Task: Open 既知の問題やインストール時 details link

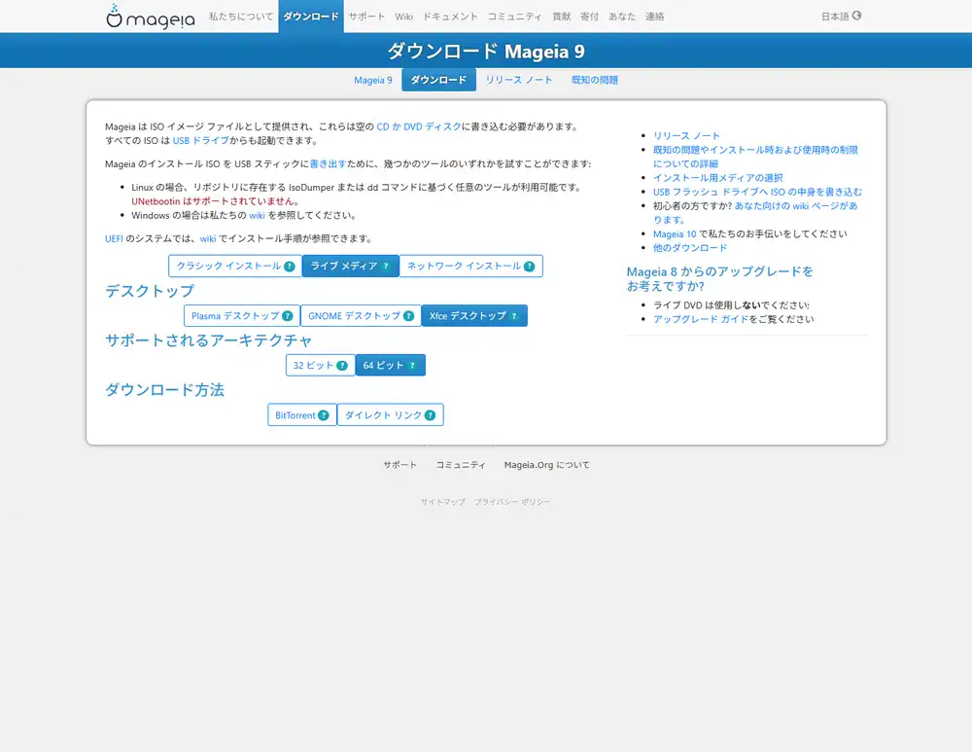Action: (x=755, y=157)
